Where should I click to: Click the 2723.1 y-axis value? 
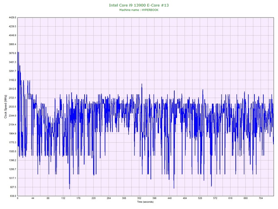point(12,98)
